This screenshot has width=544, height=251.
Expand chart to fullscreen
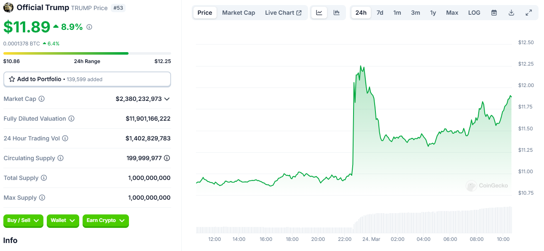pyautogui.click(x=528, y=13)
